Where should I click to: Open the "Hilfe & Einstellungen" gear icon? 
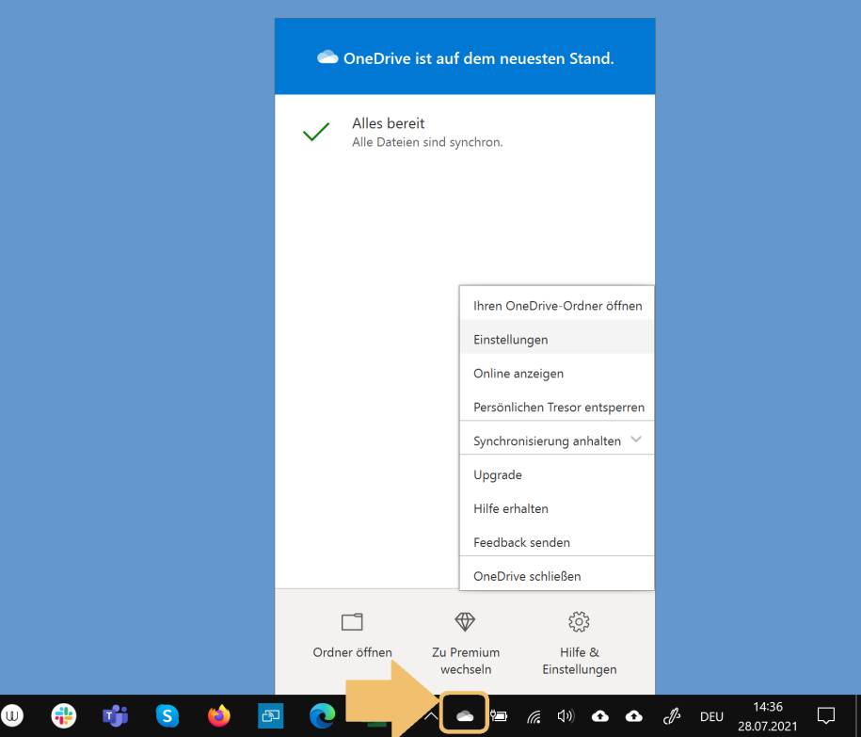tap(579, 621)
